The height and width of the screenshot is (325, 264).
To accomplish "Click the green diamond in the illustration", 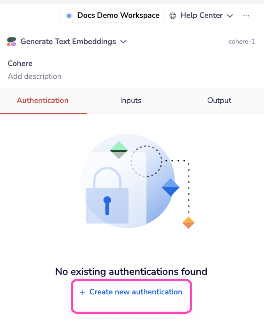I will (x=119, y=150).
